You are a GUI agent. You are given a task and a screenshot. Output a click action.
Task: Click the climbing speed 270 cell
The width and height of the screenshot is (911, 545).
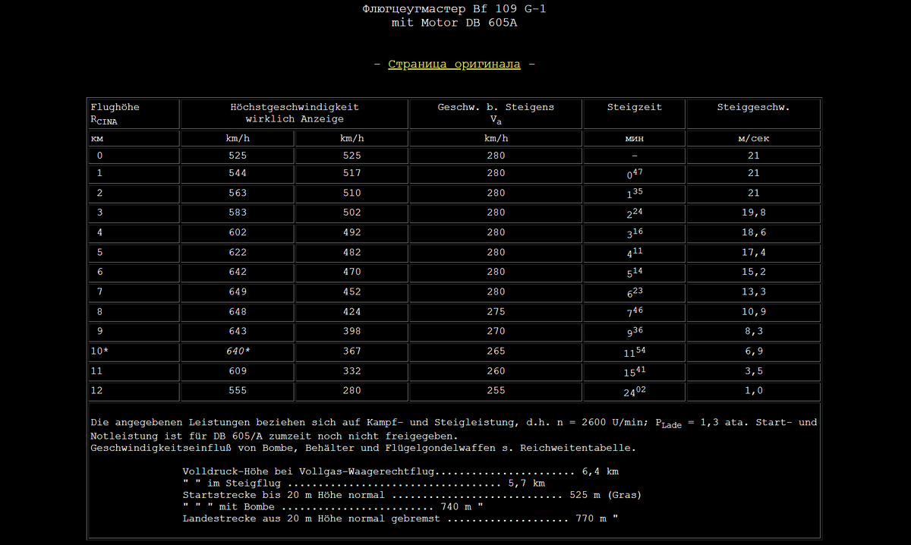pos(496,332)
